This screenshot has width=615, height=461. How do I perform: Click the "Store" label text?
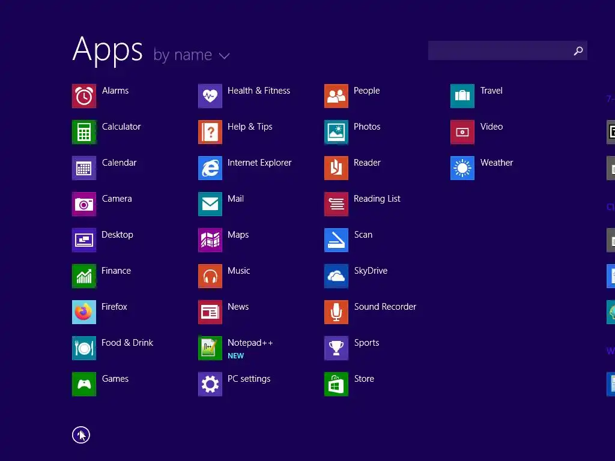(x=364, y=379)
